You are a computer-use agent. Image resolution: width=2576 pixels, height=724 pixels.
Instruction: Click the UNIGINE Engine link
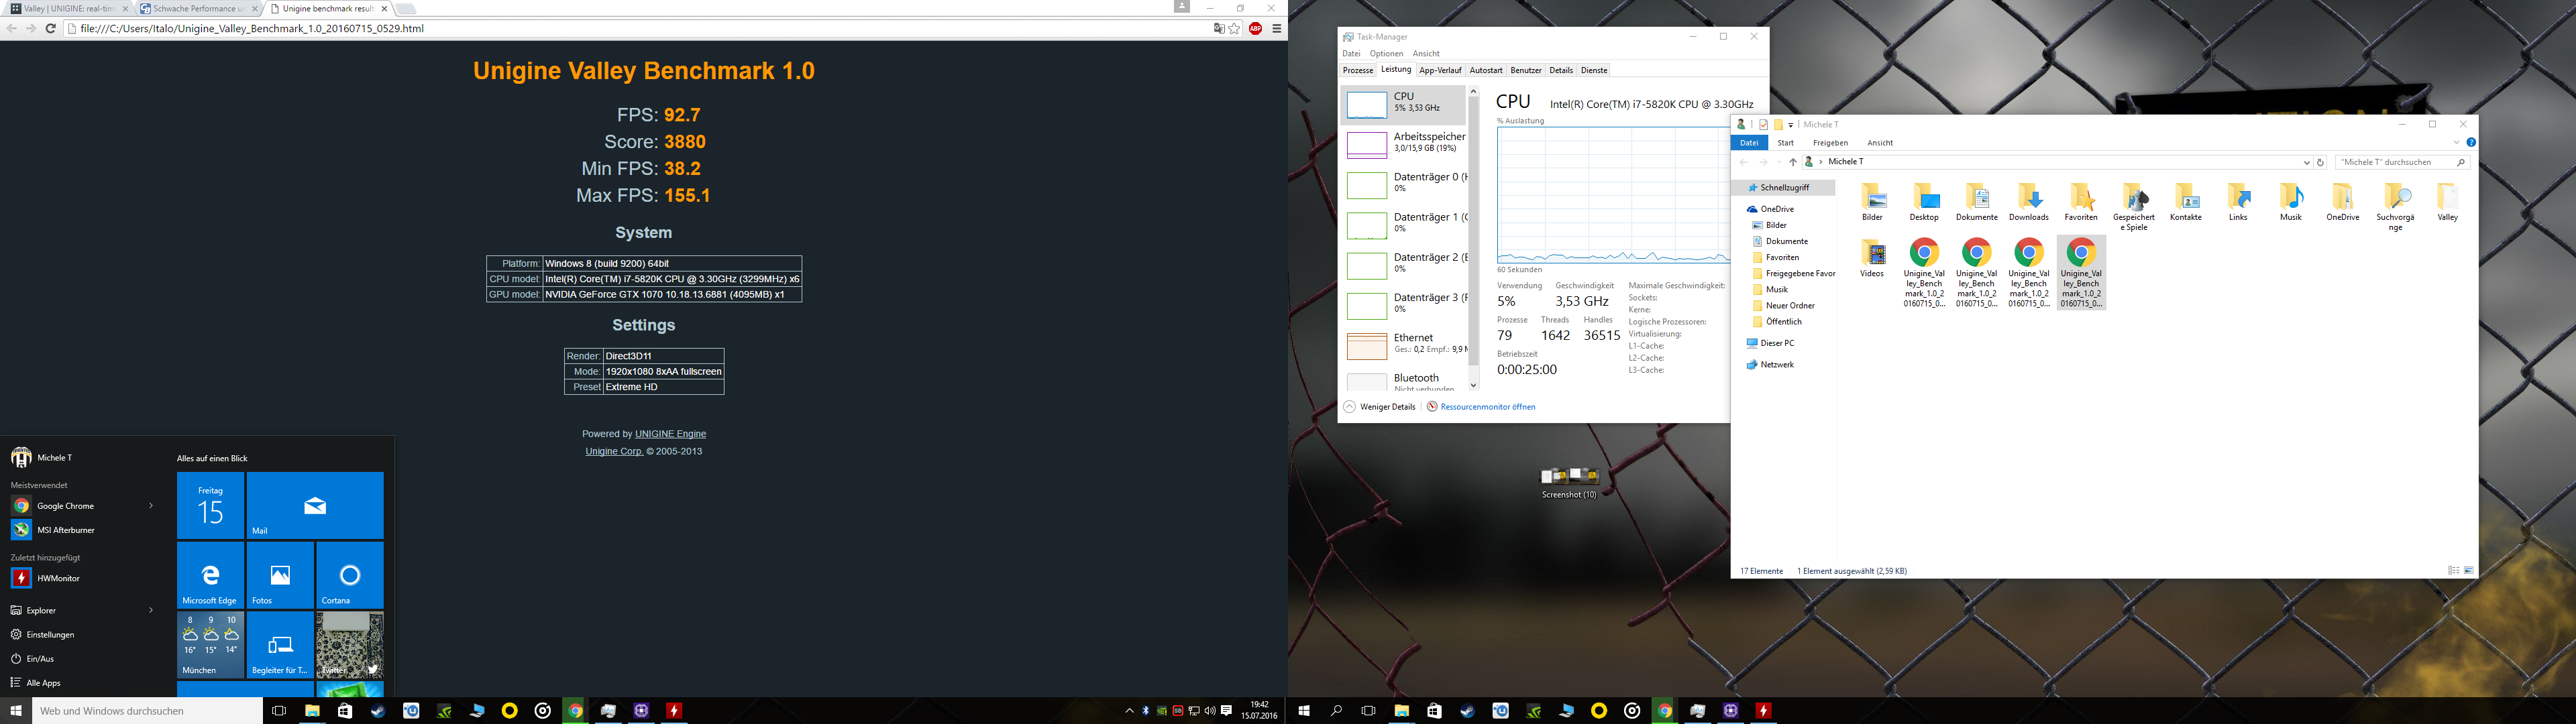coord(670,434)
